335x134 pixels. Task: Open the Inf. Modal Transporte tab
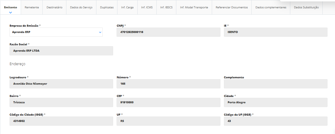pos(194,7)
